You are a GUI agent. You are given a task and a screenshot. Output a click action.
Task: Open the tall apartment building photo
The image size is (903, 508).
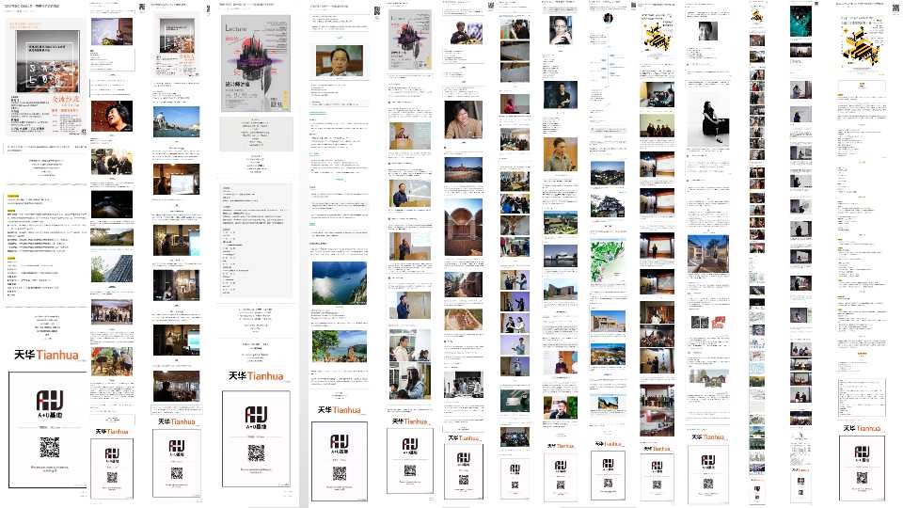coord(111,270)
